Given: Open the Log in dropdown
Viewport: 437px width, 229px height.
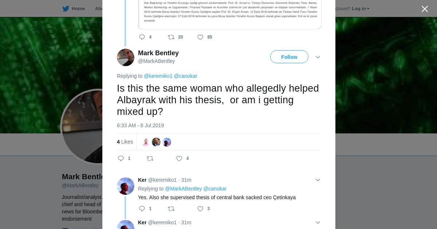Looking at the screenshot, I should 361,9.
